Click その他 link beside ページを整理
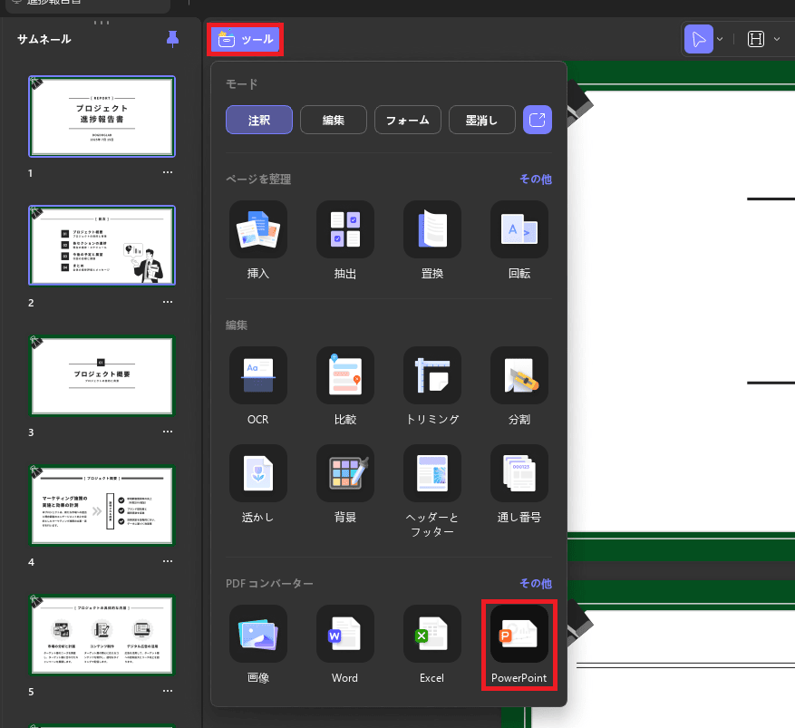Image resolution: width=795 pixels, height=728 pixels. coord(535,180)
